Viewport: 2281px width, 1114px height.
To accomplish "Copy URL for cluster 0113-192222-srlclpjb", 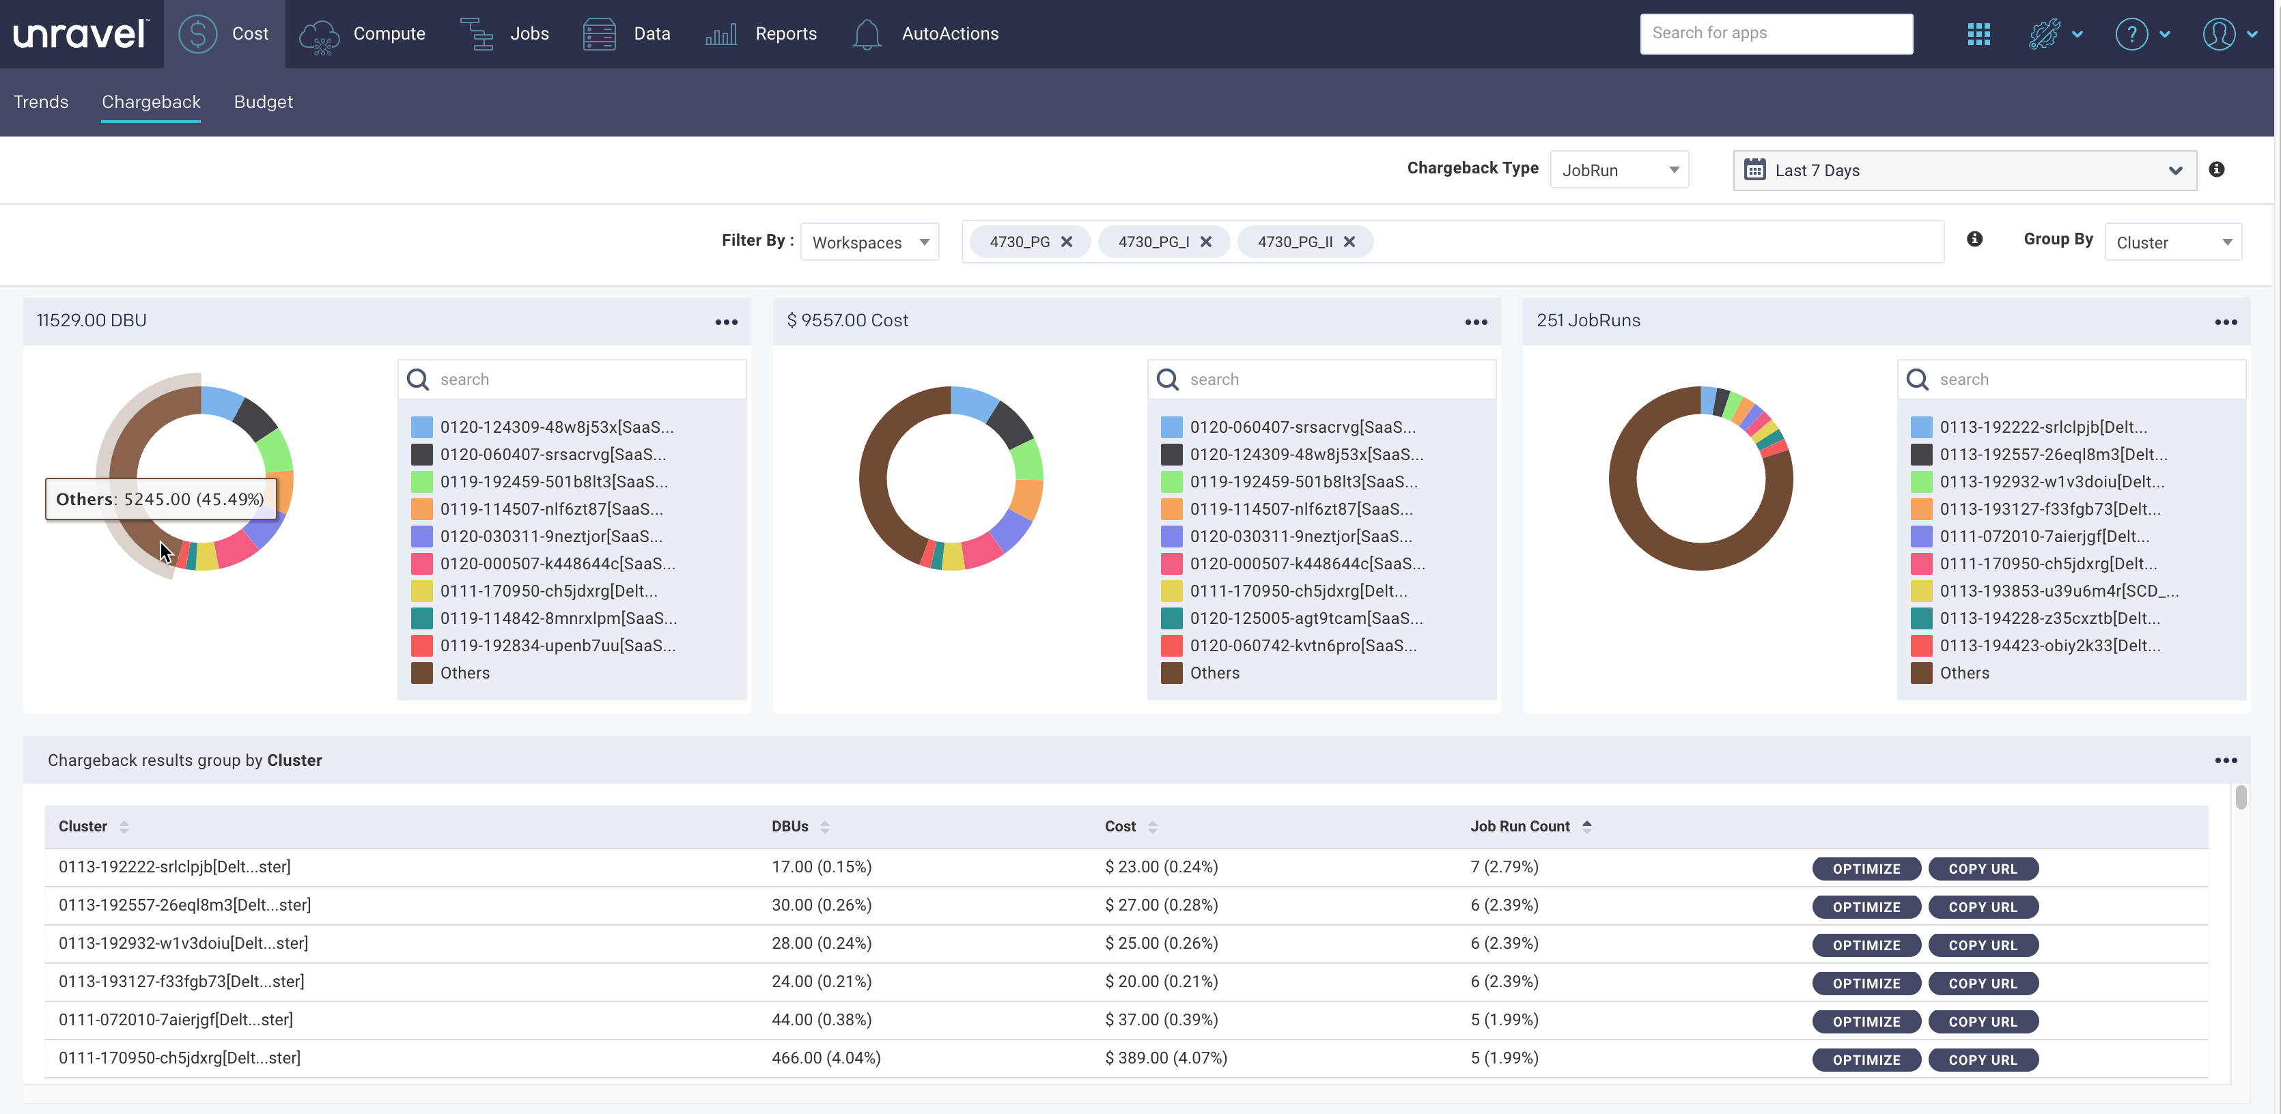I will (x=1983, y=869).
